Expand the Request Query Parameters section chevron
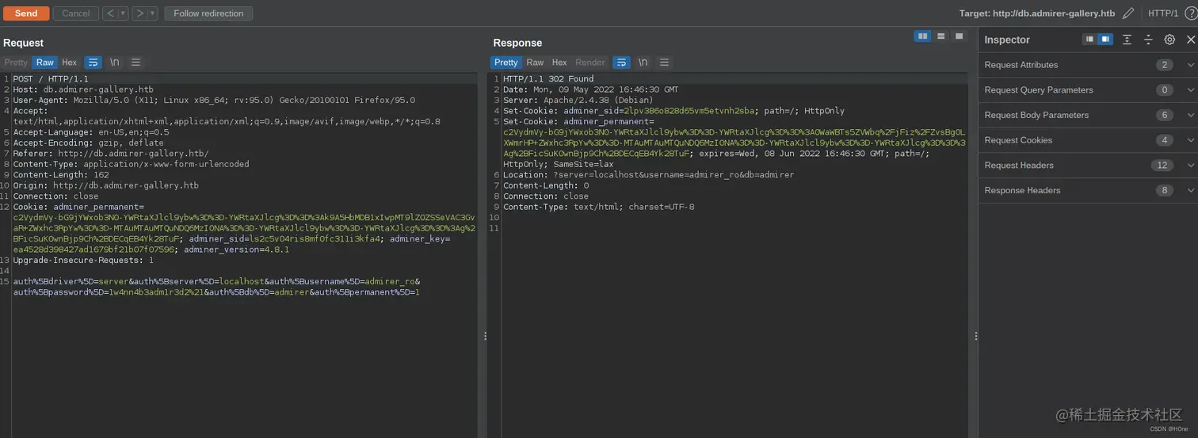The width and height of the screenshot is (1198, 438). (x=1190, y=90)
